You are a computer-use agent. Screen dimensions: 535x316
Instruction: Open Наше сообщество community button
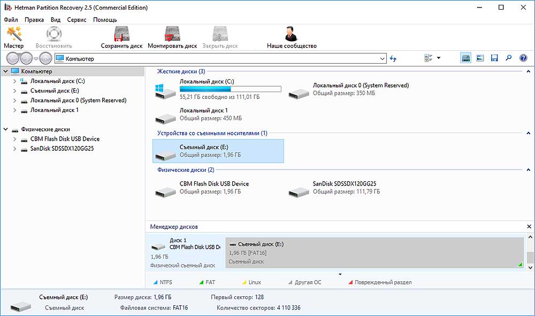[x=292, y=37]
